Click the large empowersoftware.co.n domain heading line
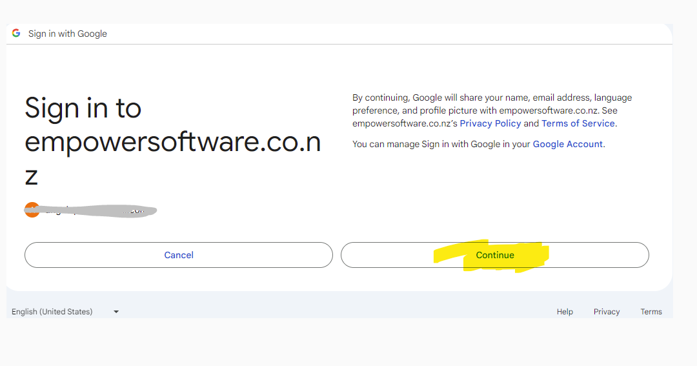 [172, 143]
